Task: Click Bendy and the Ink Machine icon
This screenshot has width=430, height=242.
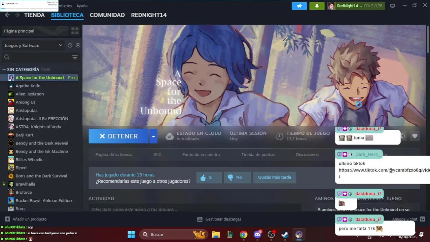Action: [11, 151]
